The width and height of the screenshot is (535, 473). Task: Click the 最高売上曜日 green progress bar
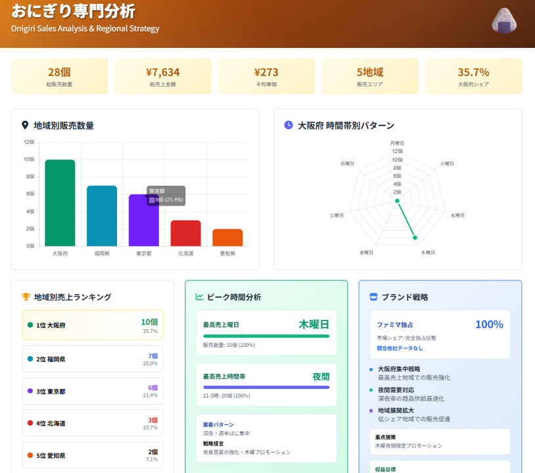pyautogui.click(x=266, y=336)
